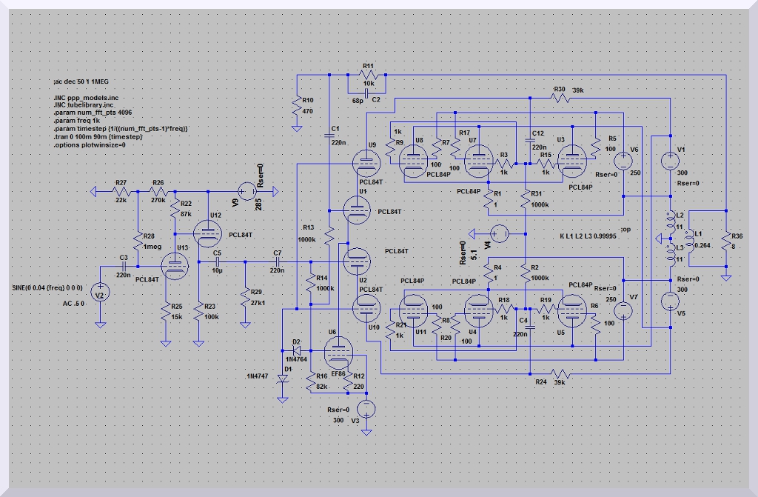Click the C5 10µ coupling capacitor
This screenshot has height=497, width=758.
point(218,261)
